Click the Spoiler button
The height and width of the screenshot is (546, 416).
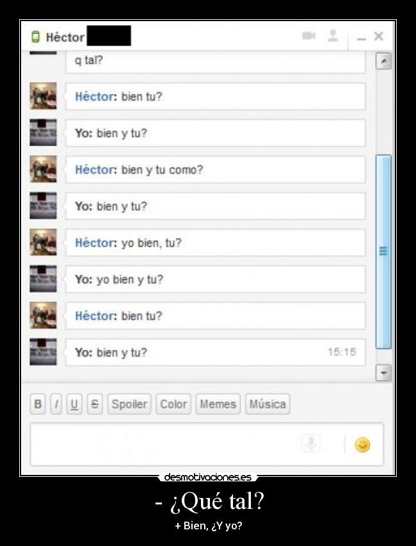(x=129, y=404)
